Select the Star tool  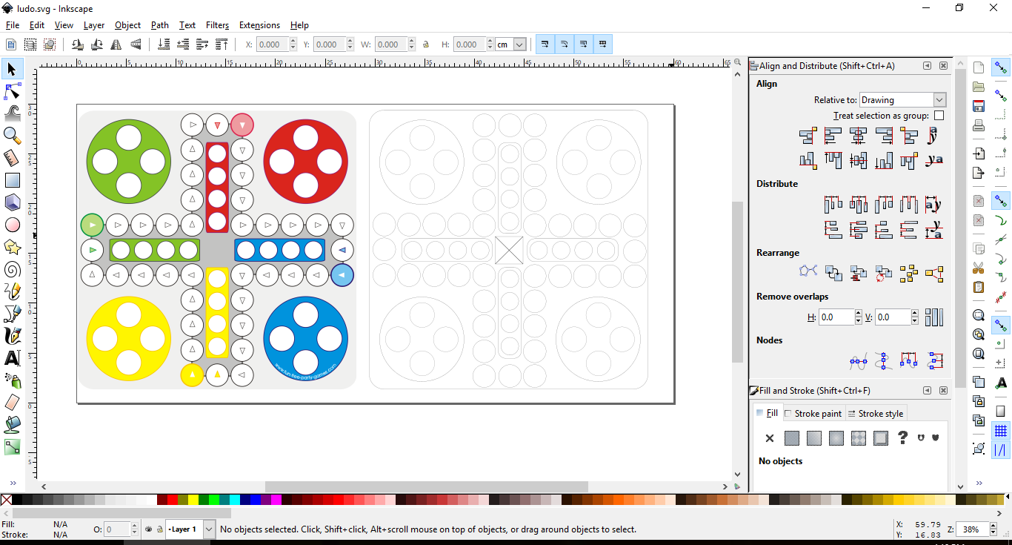(11, 246)
